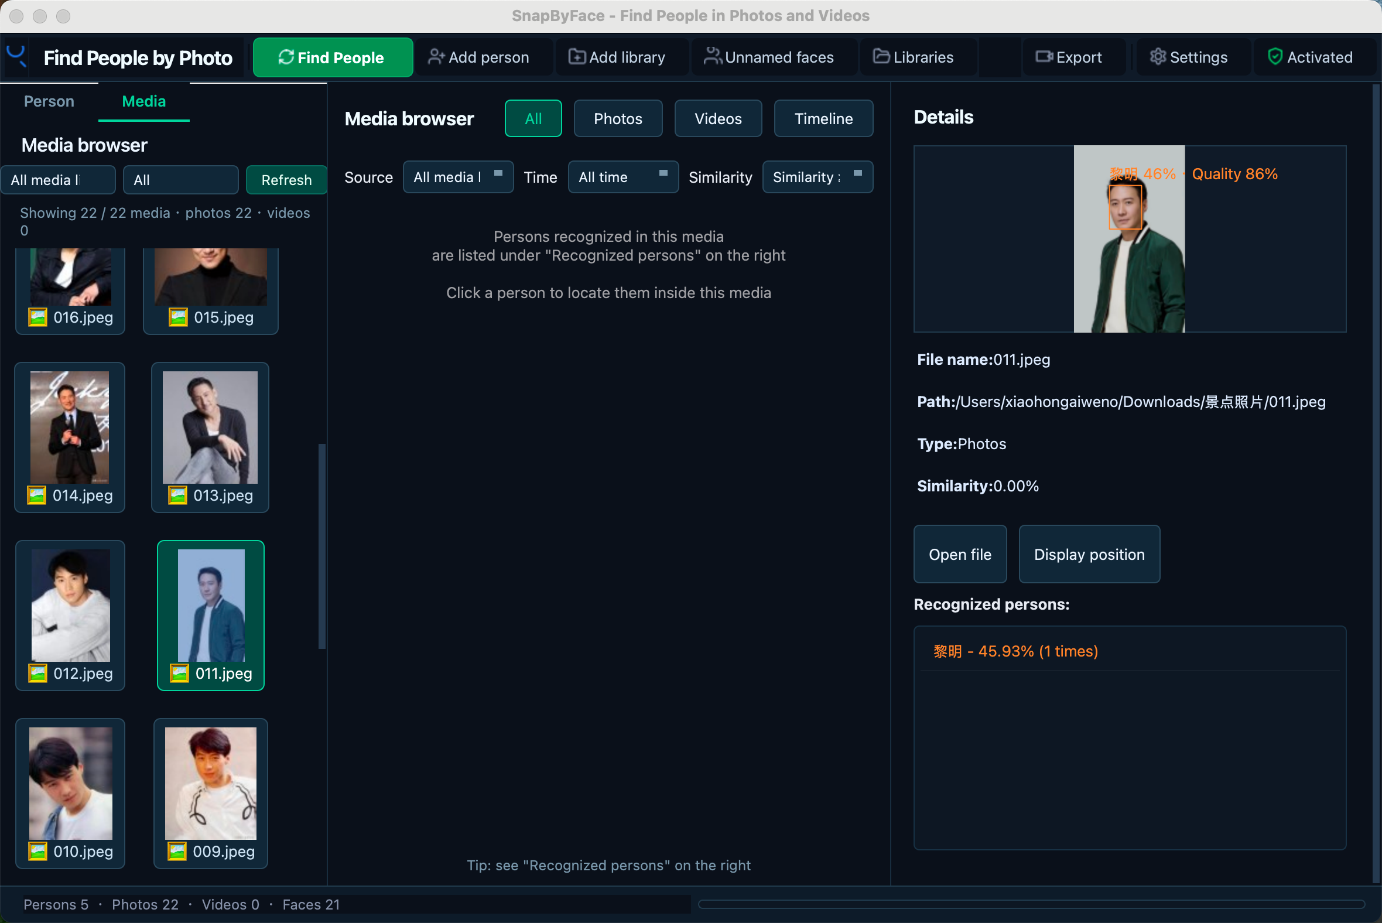1382x923 pixels.
Task: Open the left panel All type dropdown
Action: coord(181,180)
